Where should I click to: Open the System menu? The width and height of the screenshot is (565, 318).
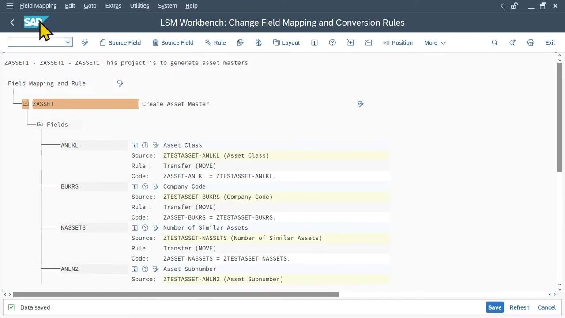coord(167,6)
